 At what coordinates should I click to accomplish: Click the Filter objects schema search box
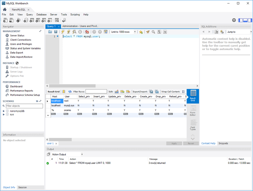pos(24,106)
